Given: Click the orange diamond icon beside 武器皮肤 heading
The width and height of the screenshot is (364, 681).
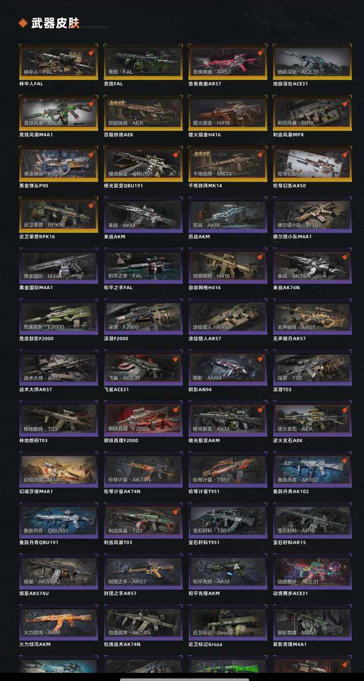Looking at the screenshot, I should 23,23.
